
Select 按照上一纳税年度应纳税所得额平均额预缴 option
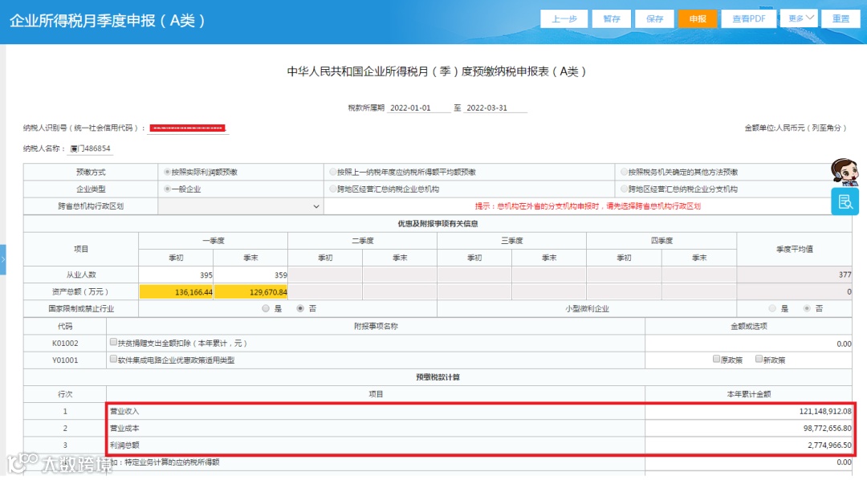(333, 172)
